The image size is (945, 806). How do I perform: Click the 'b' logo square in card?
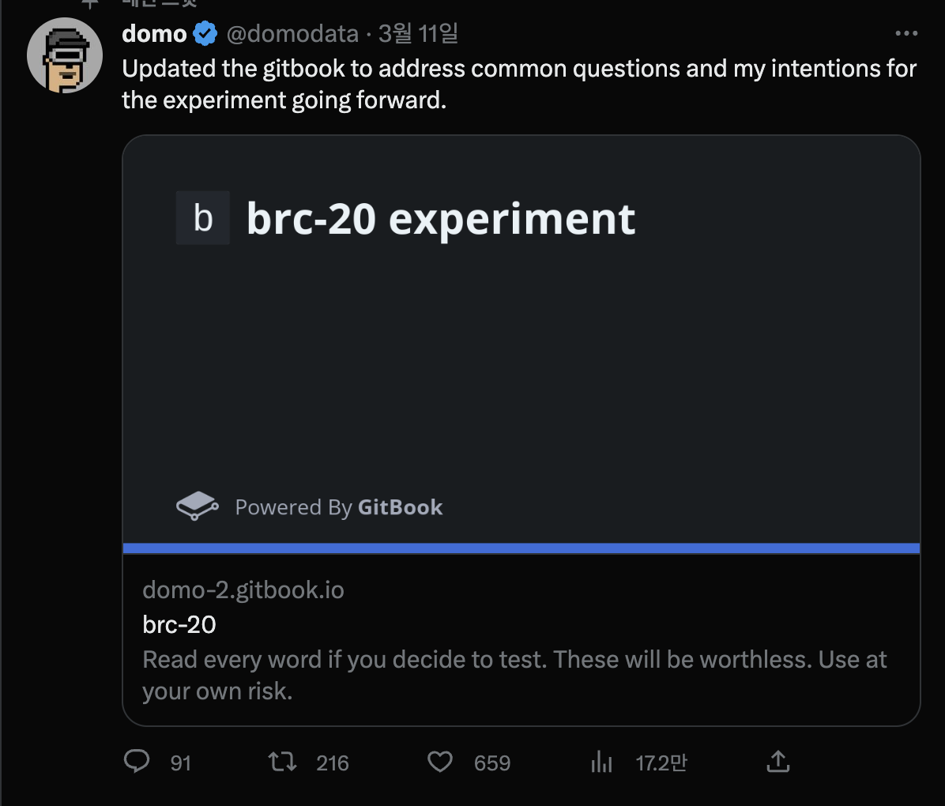[203, 218]
